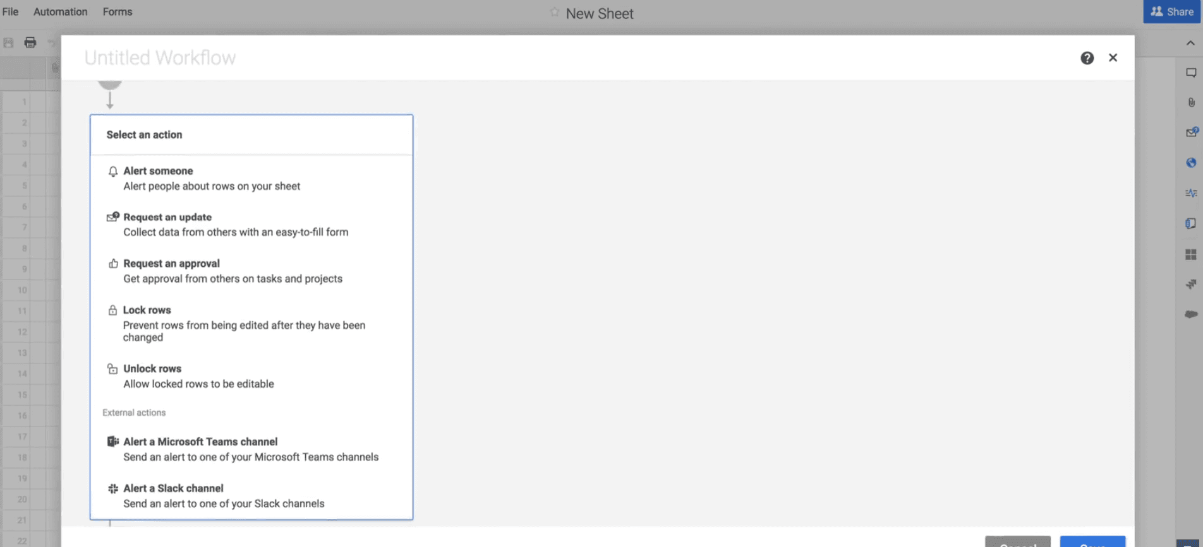Click the gray Cancel button
1203x547 pixels.
click(1018, 542)
